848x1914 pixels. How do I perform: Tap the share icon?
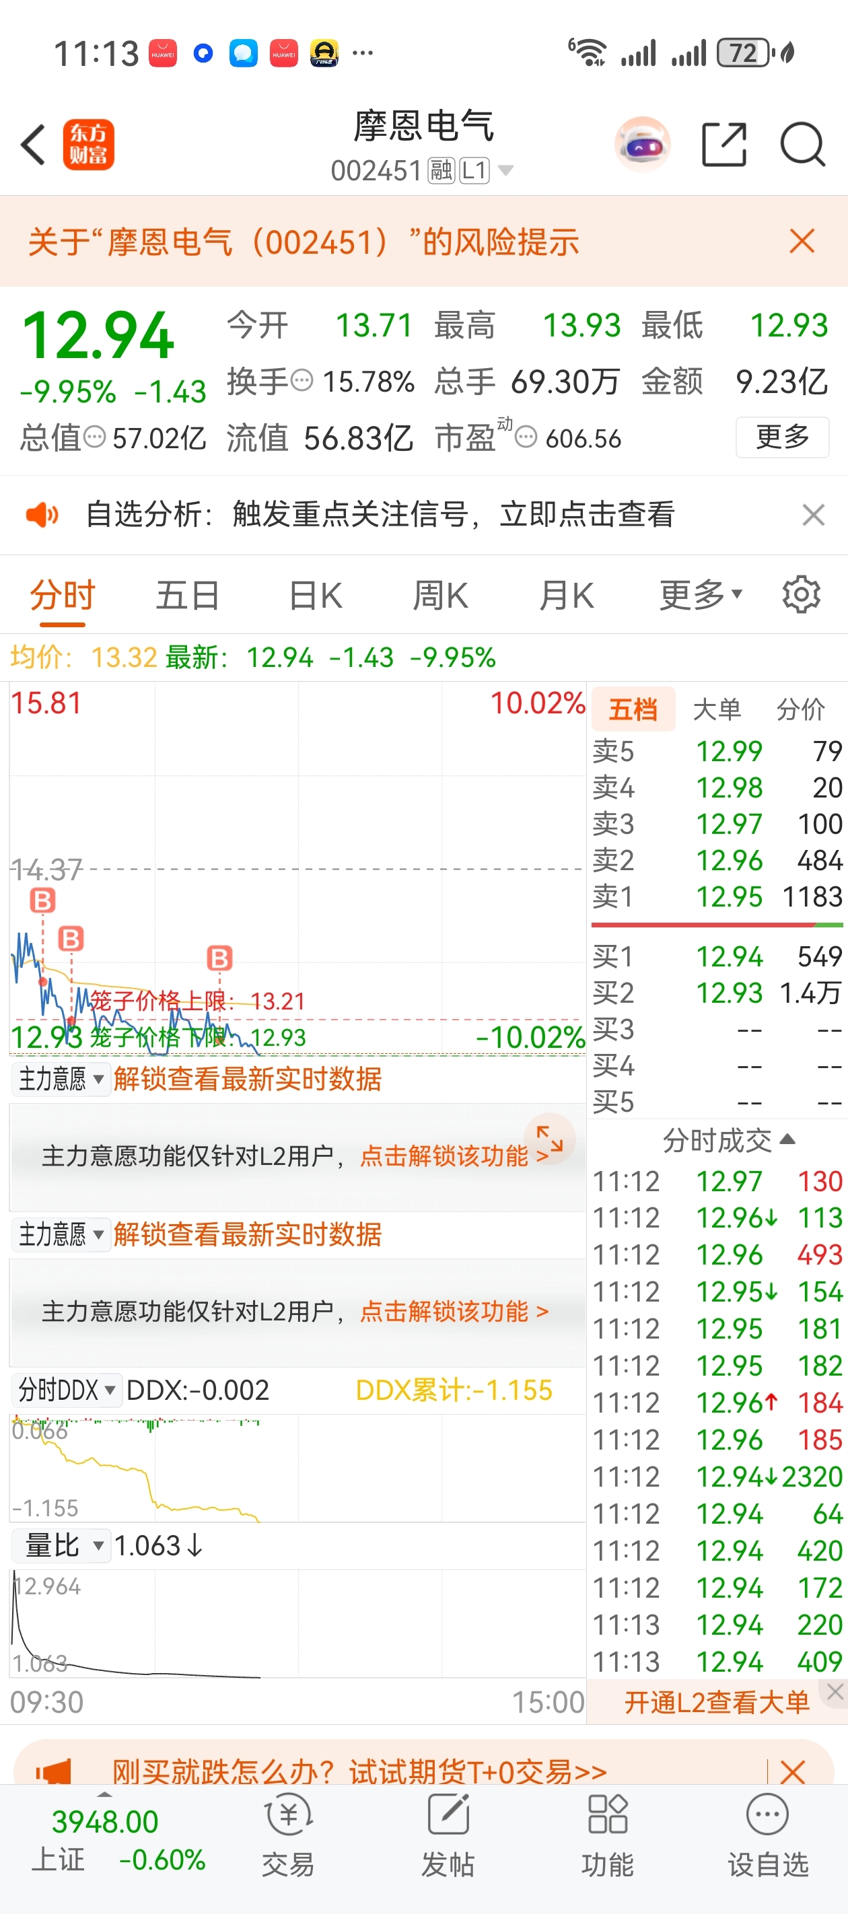pos(724,144)
